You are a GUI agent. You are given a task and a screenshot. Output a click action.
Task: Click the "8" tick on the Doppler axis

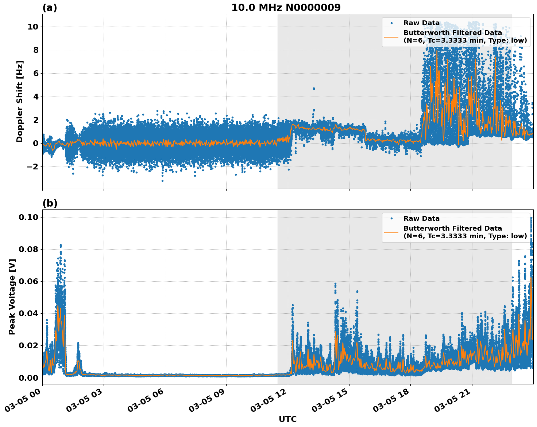coord(35,50)
